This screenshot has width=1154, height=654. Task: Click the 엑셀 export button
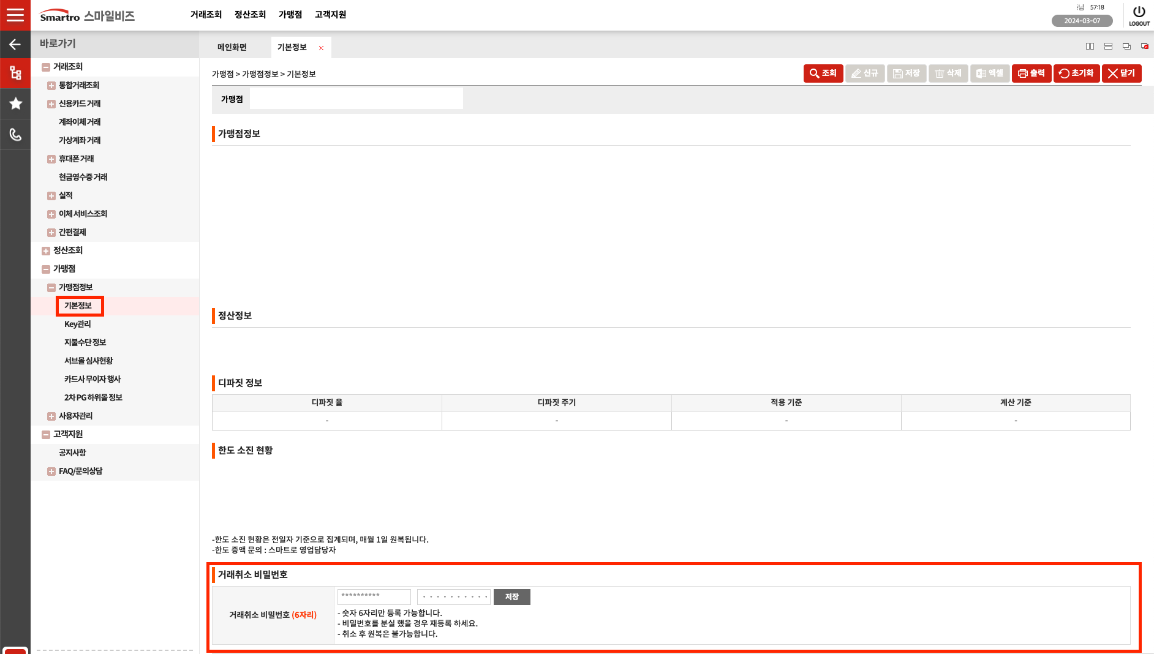[x=990, y=73]
